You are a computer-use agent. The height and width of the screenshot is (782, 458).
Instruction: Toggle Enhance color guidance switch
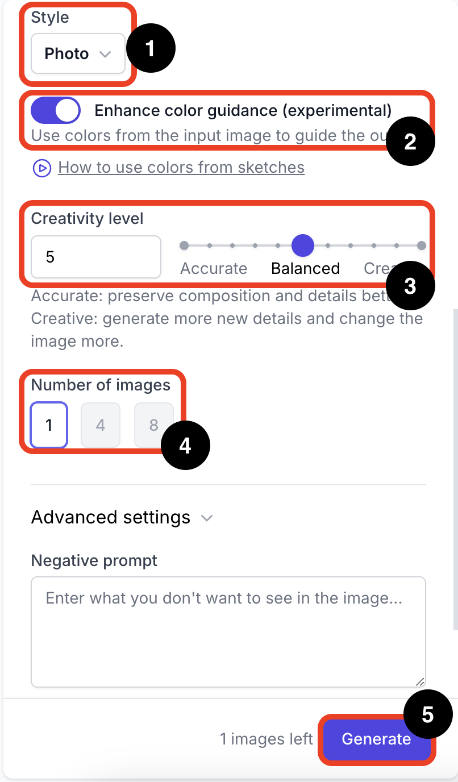click(56, 110)
